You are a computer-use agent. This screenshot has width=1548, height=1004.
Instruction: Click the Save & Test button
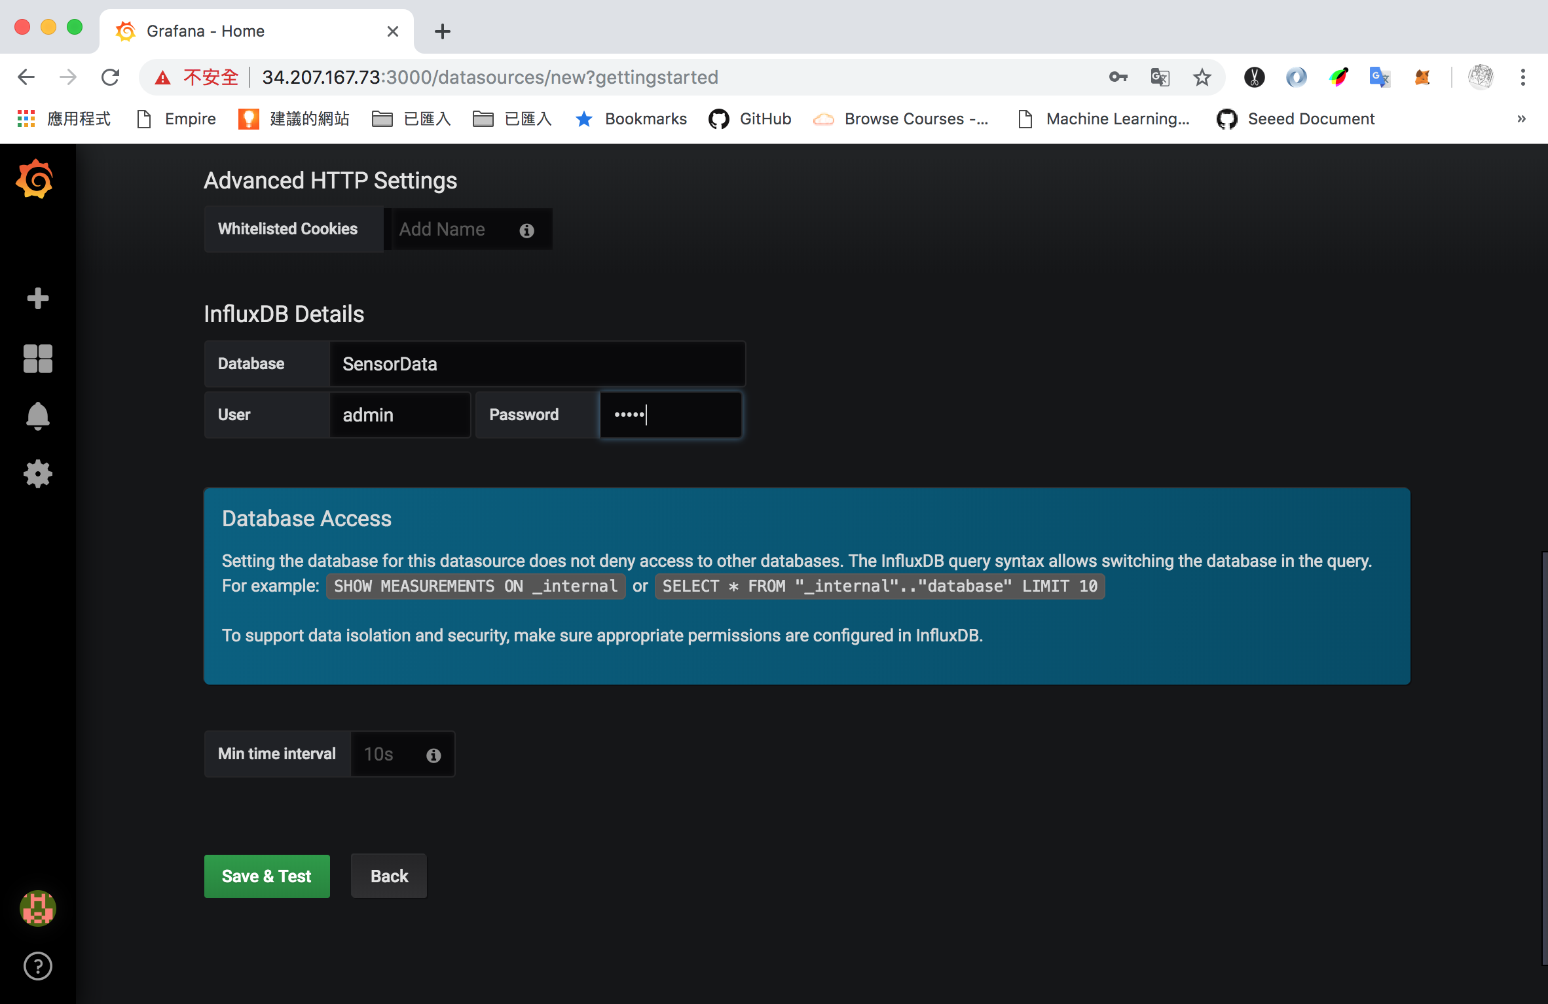tap(267, 876)
